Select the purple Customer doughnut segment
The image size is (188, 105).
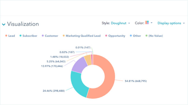click(79, 65)
